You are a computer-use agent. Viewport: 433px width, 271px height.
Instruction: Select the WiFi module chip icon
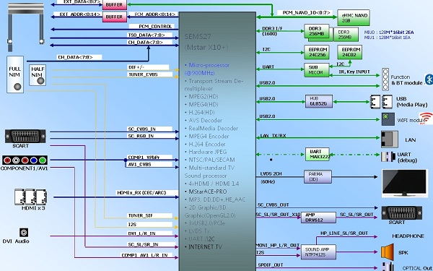pos(388,119)
